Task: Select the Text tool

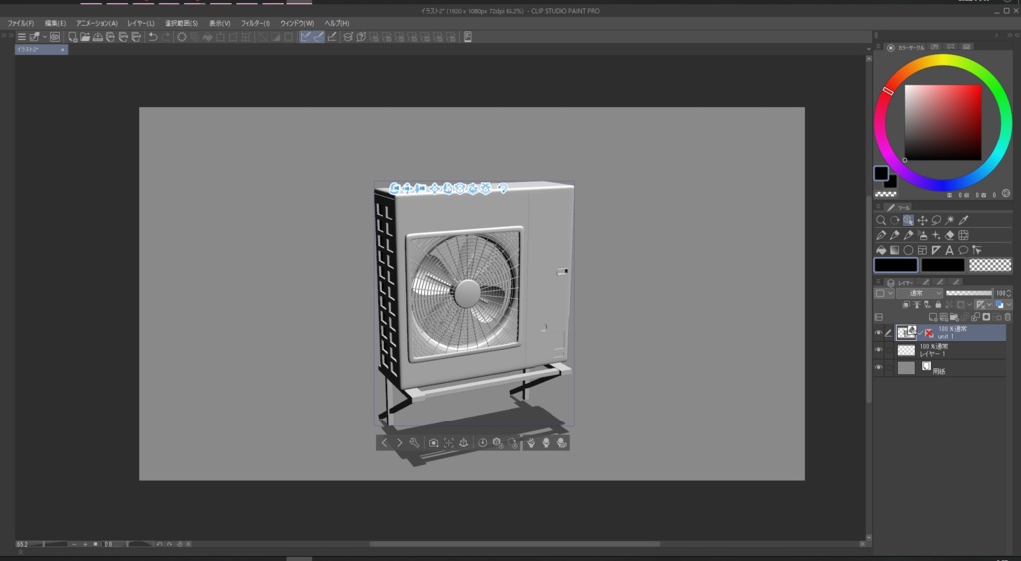Action: click(950, 250)
